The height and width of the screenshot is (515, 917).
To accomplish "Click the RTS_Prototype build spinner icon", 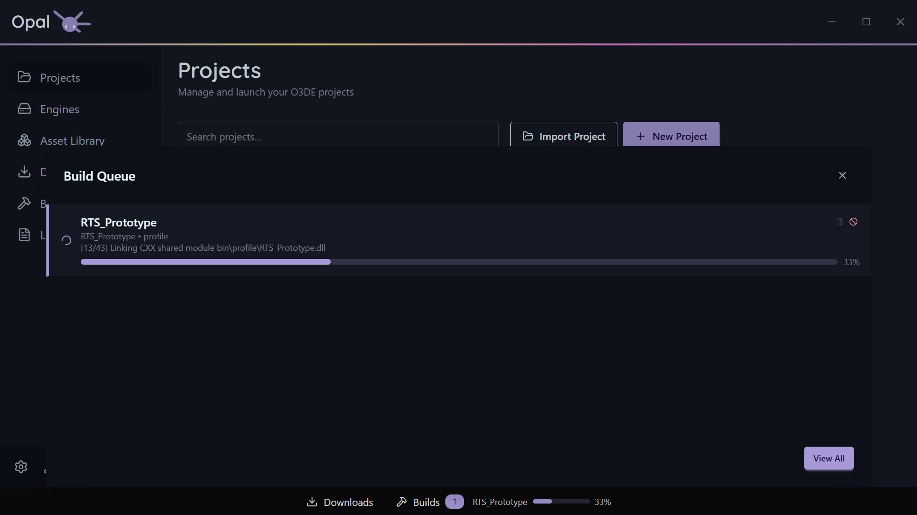I will point(66,240).
